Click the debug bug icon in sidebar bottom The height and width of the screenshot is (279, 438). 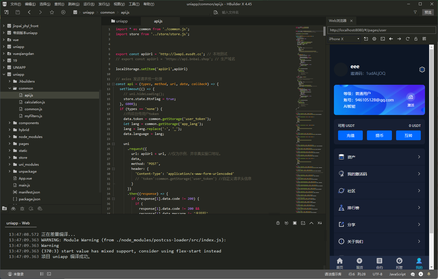click(x=22, y=209)
